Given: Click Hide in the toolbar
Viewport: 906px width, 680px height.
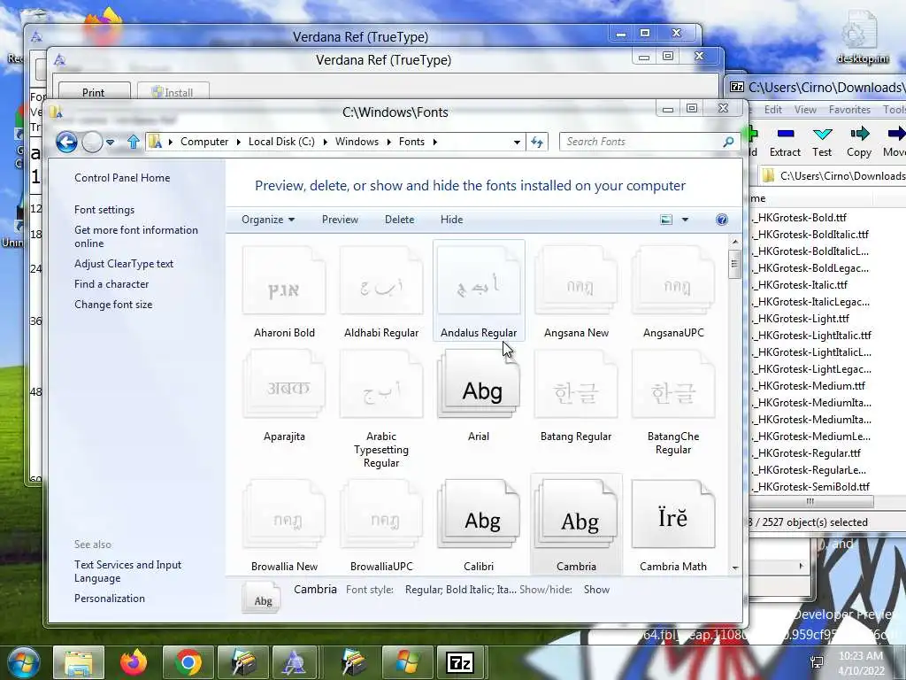Looking at the screenshot, I should pos(451,220).
